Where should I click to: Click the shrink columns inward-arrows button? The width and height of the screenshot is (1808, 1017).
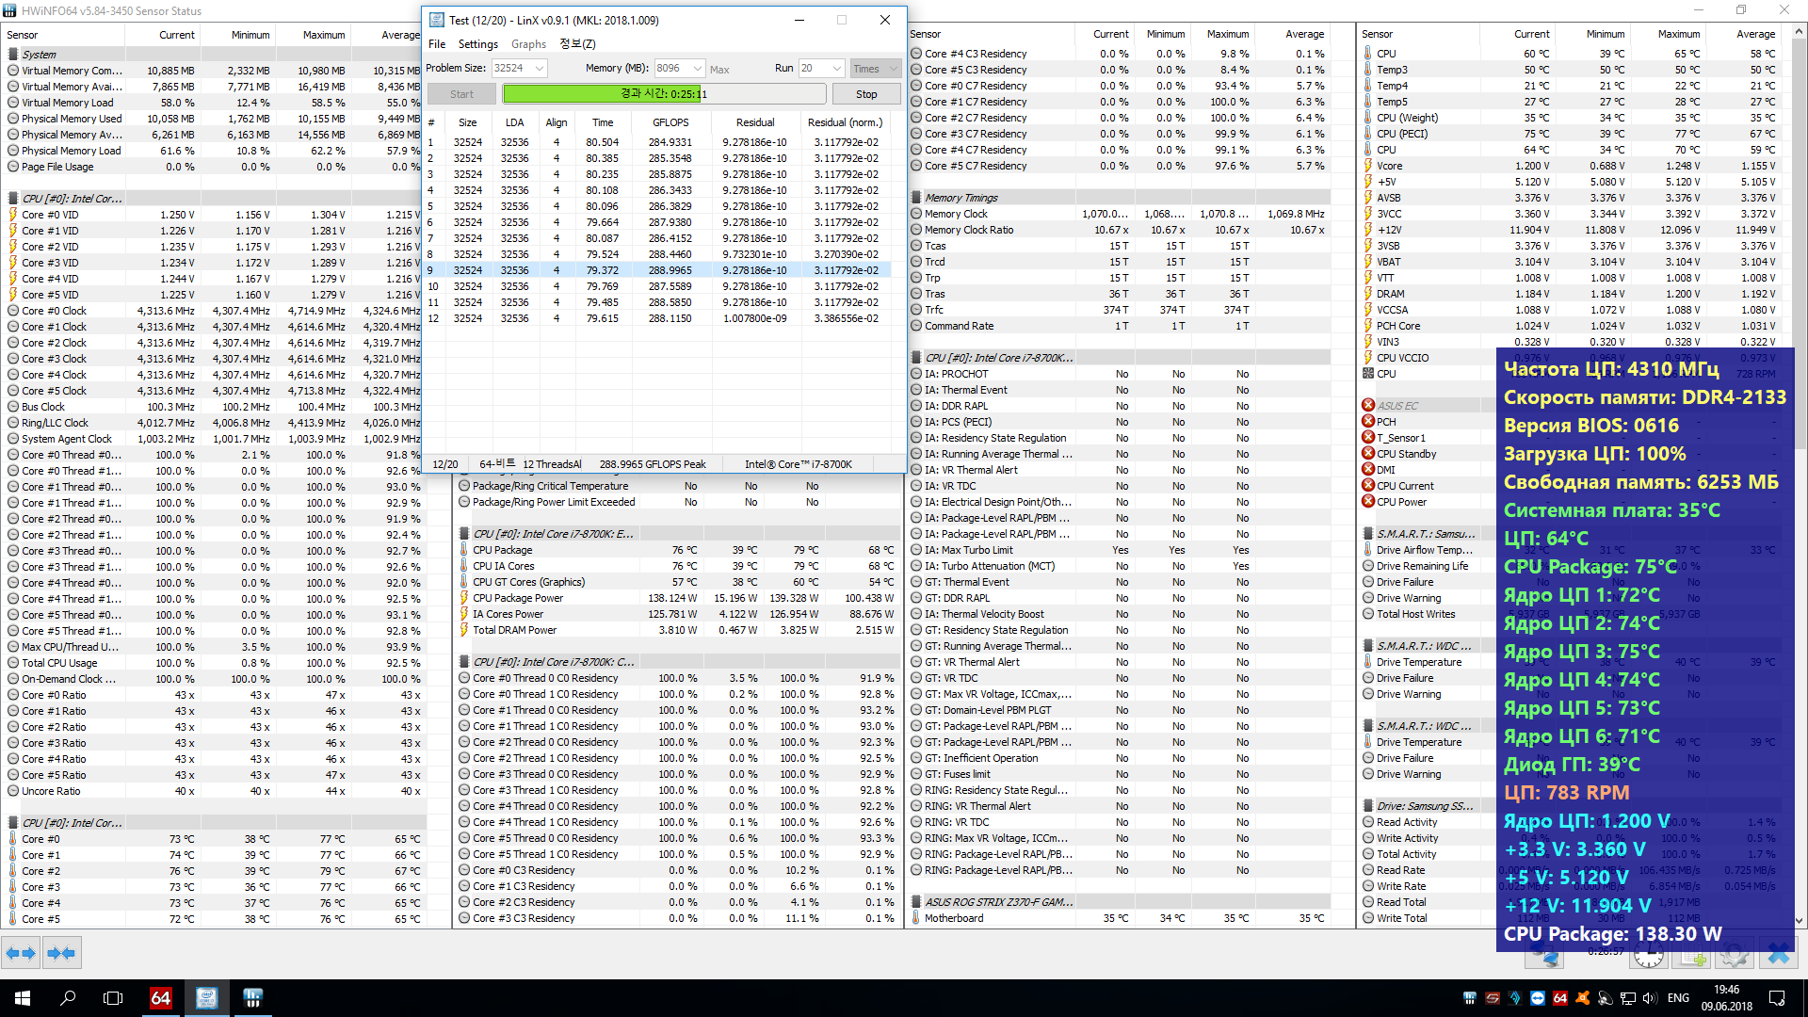61,954
